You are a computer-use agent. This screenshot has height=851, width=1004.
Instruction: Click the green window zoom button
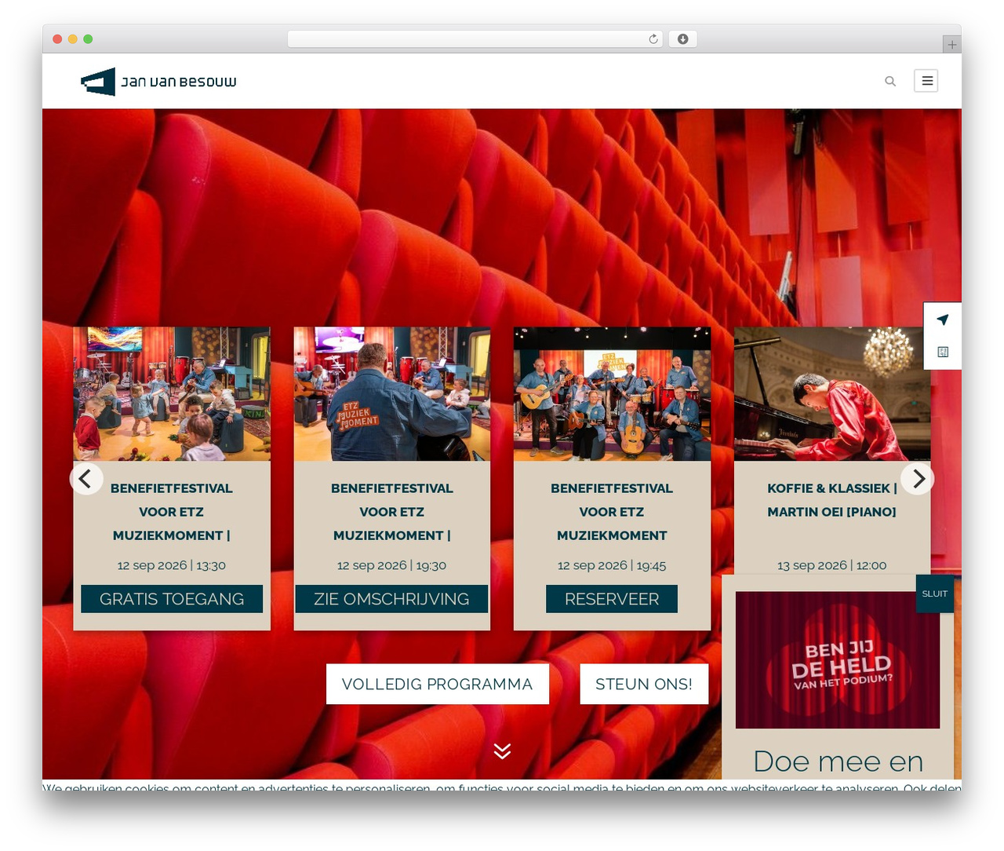point(88,39)
